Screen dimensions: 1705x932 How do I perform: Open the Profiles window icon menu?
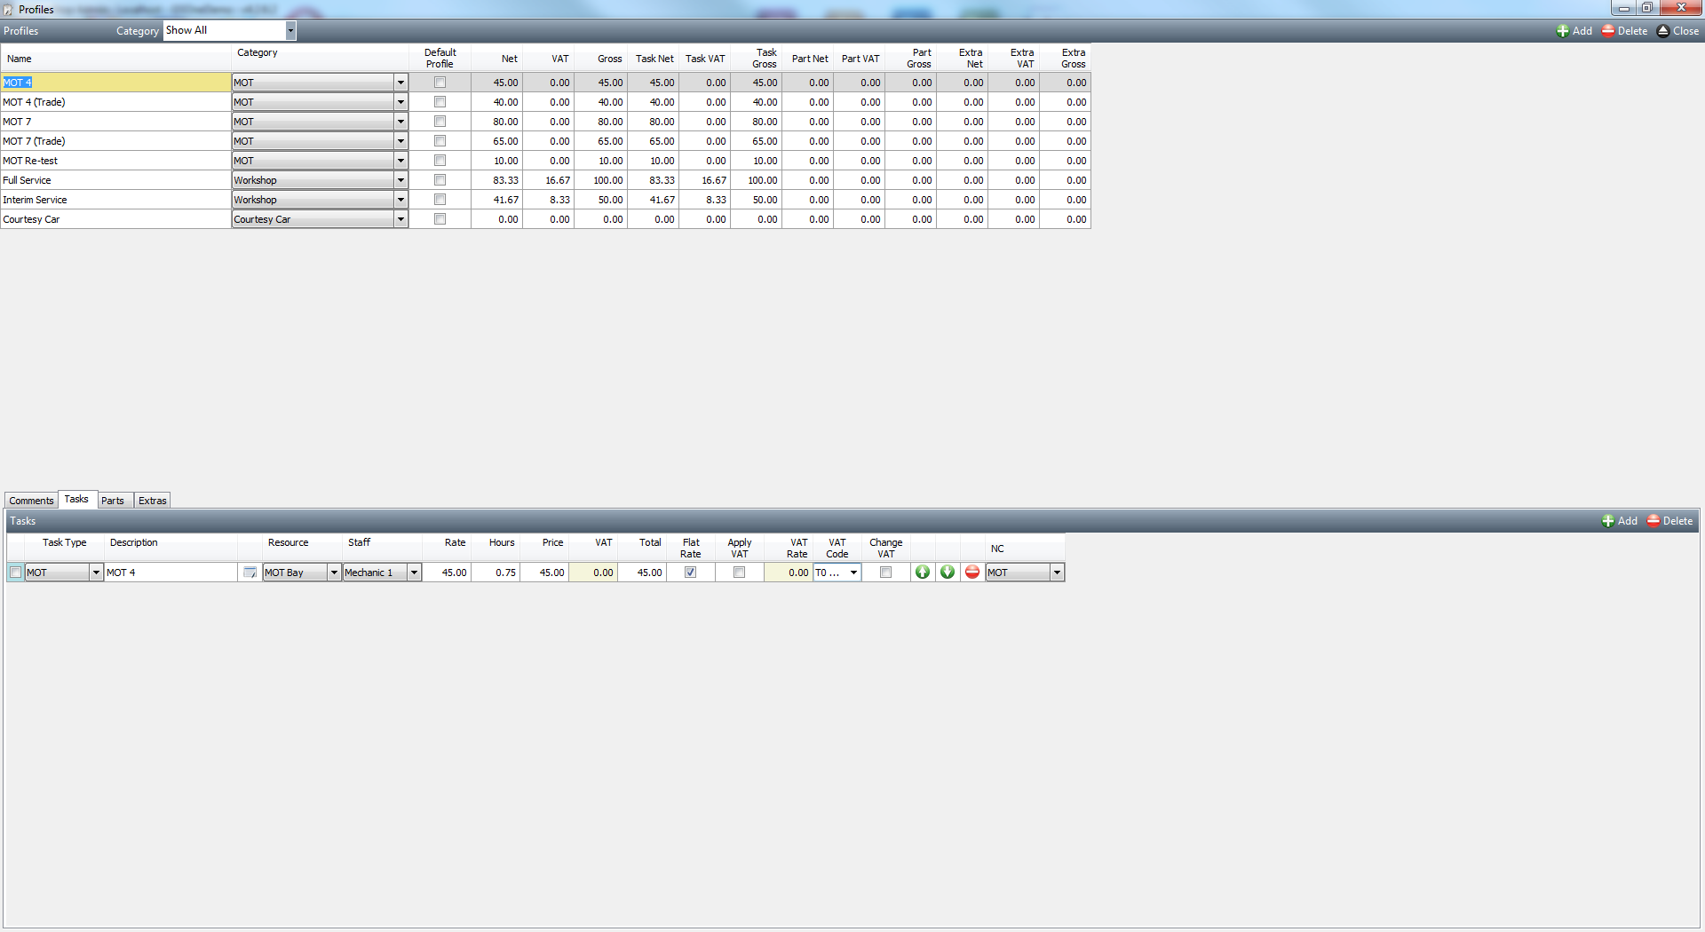pos(8,10)
